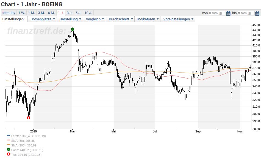Click the 'Einstellungen:' label
This screenshot has height=158, width=261.
13,19
